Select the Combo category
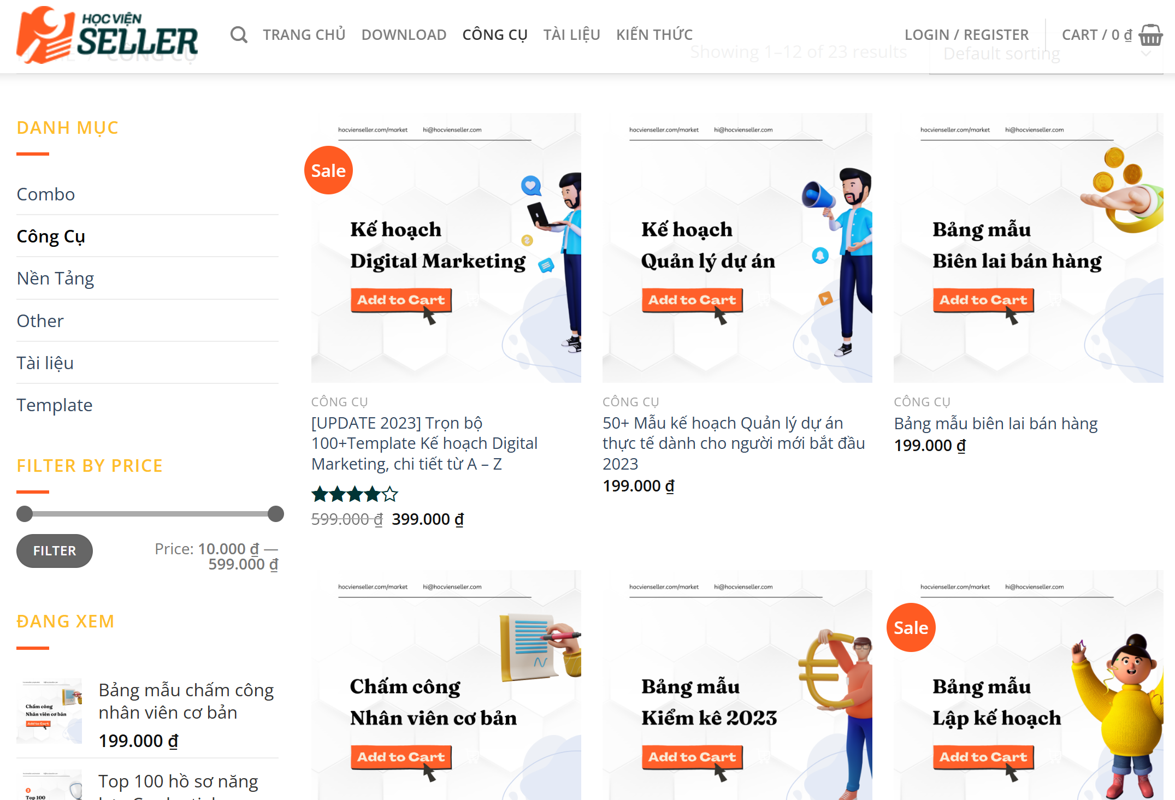Viewport: 1175px width, 800px height. pyautogui.click(x=46, y=194)
